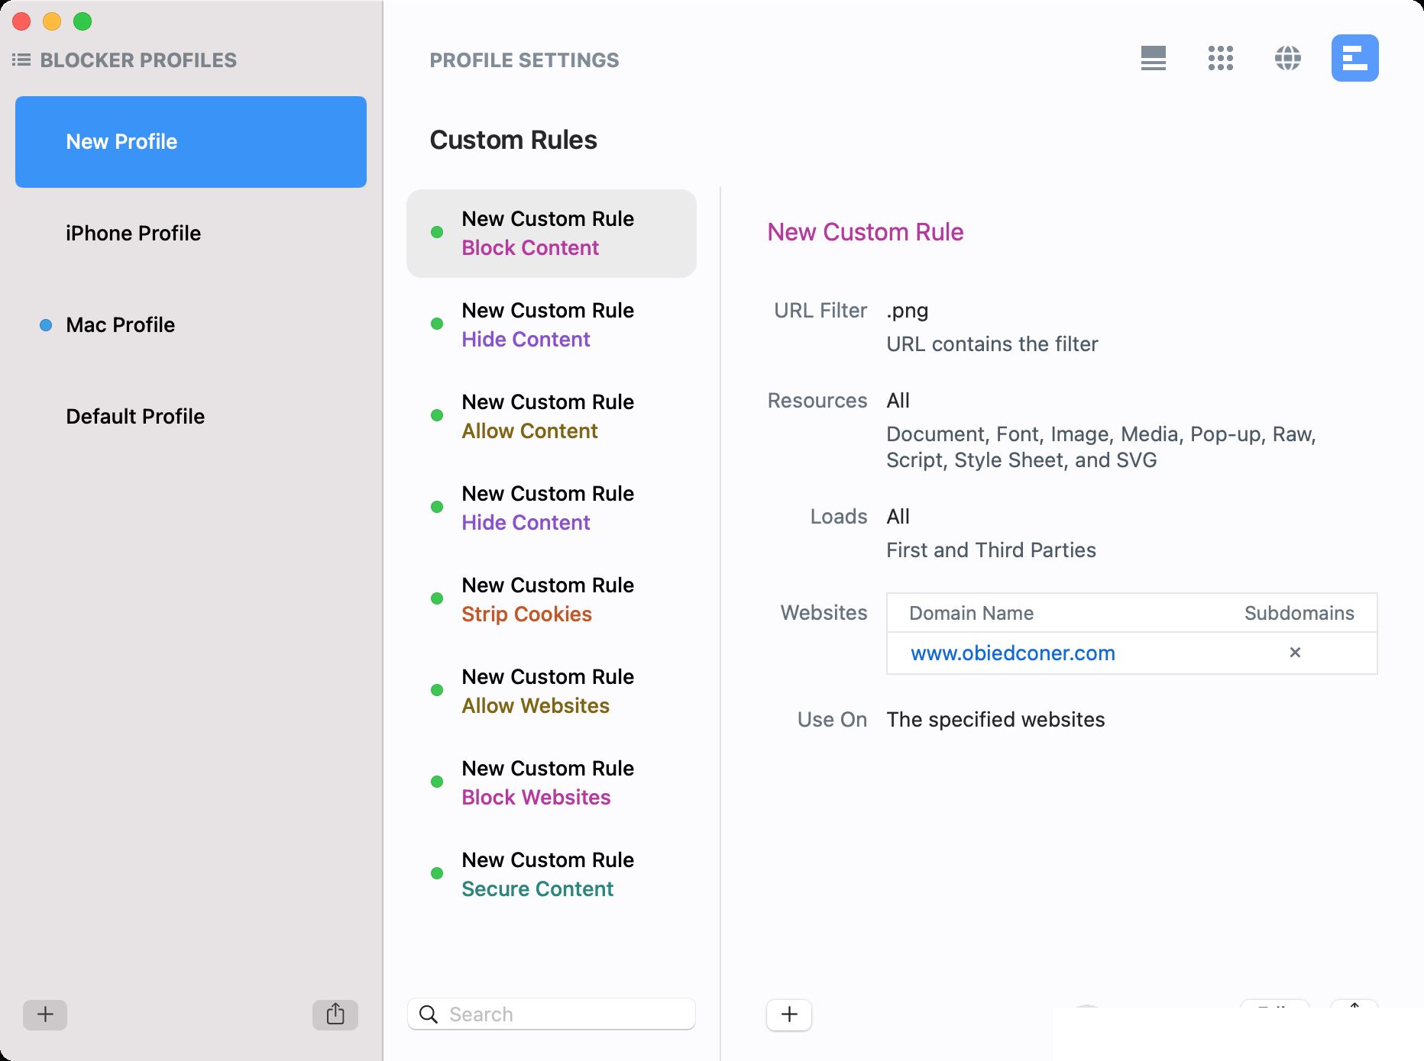Select the Strip Cookies custom rule
The width and height of the screenshot is (1424, 1061).
click(552, 600)
